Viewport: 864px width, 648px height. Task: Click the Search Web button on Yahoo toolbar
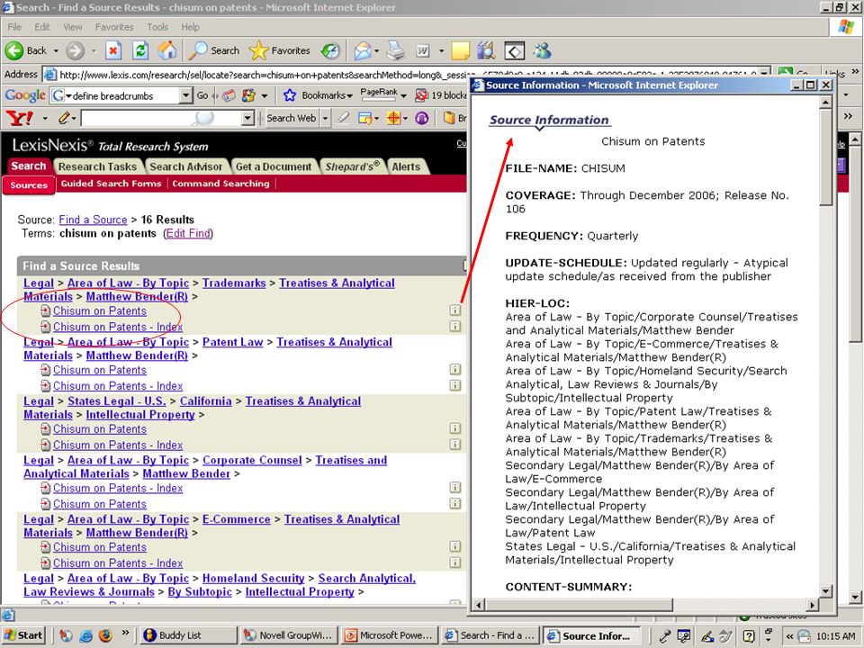291,118
